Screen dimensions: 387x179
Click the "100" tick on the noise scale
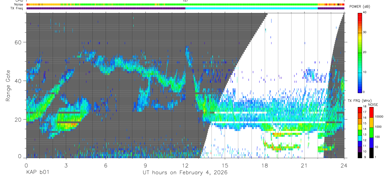coord(378,137)
